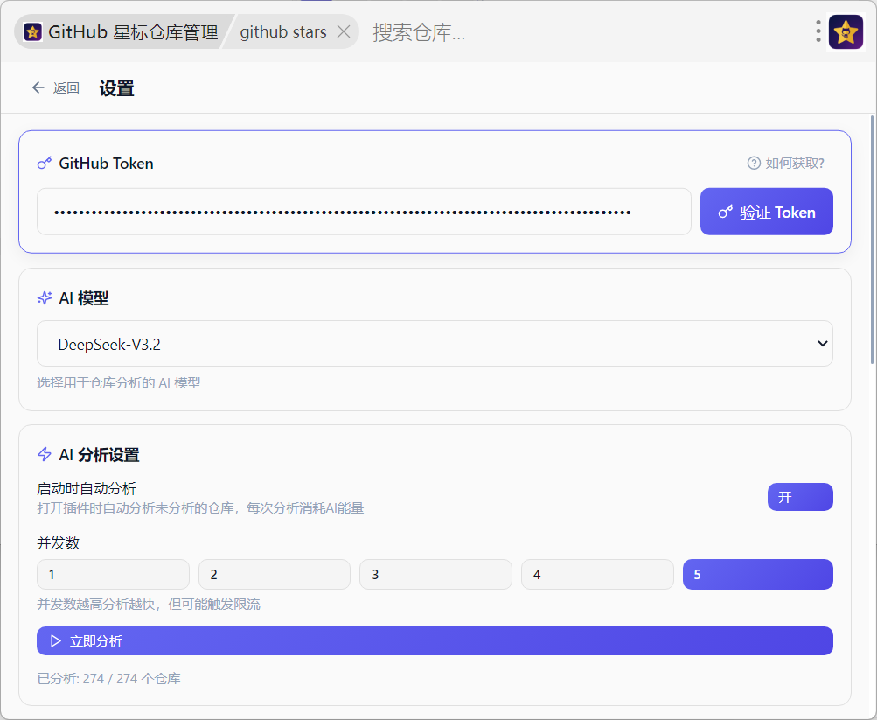
Task: Open the 如何获取? help link
Action: coord(794,164)
